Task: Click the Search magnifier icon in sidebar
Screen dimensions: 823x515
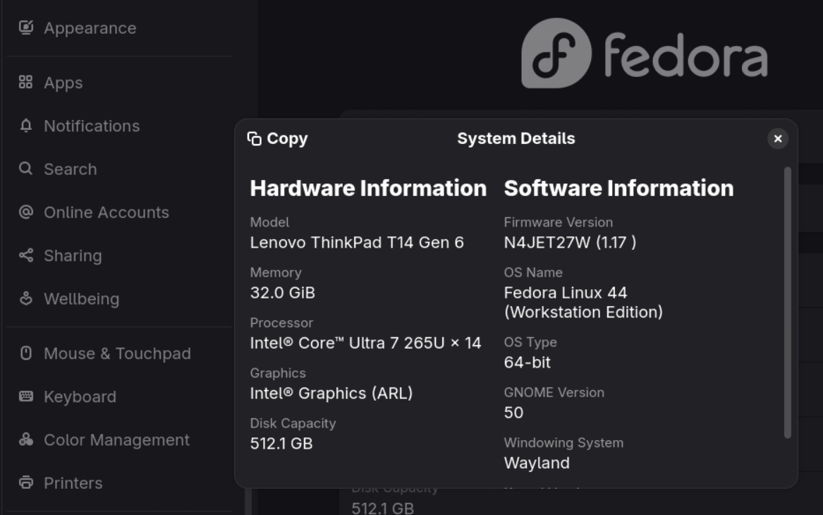Action: (25, 169)
